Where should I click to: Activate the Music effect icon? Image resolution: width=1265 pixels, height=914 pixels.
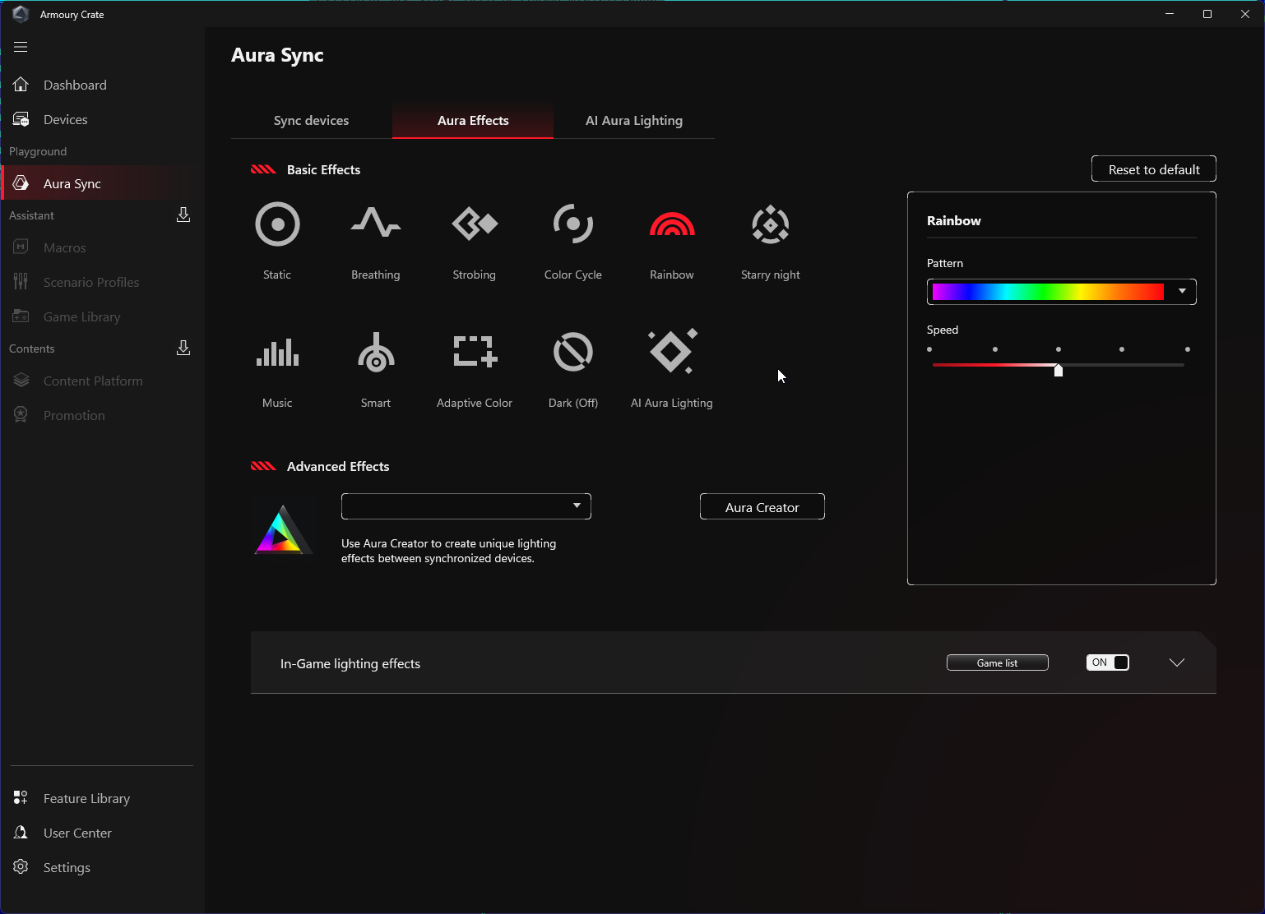(x=277, y=352)
